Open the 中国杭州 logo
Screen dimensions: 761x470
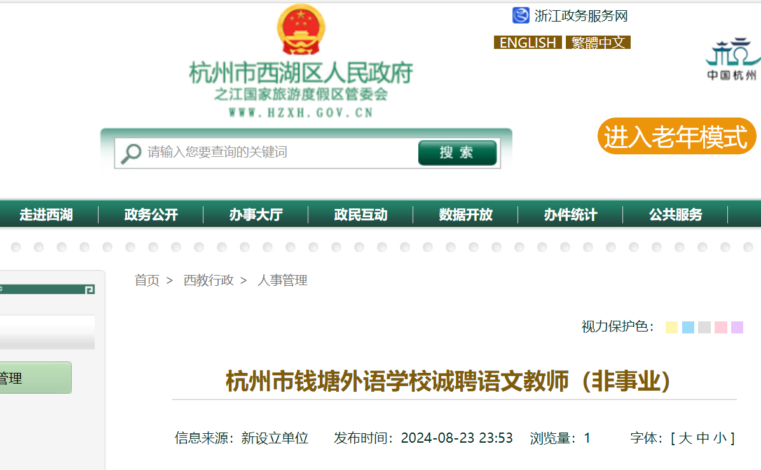point(733,60)
